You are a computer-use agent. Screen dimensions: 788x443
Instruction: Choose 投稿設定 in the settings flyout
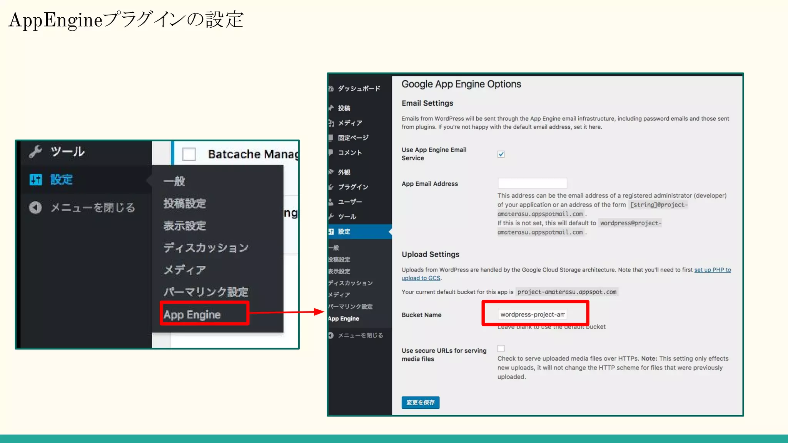185,203
